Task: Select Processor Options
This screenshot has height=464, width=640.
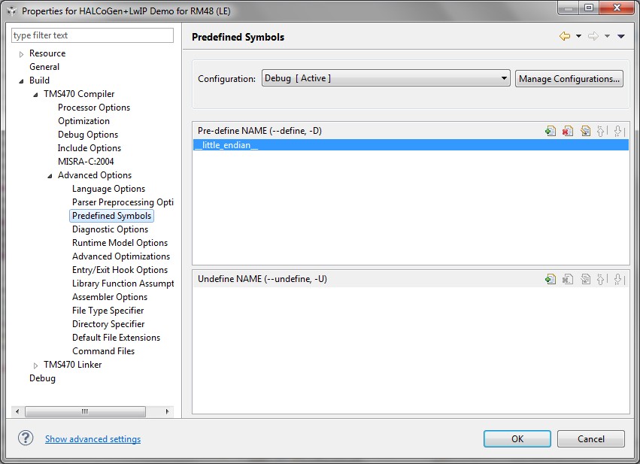Action: click(94, 108)
